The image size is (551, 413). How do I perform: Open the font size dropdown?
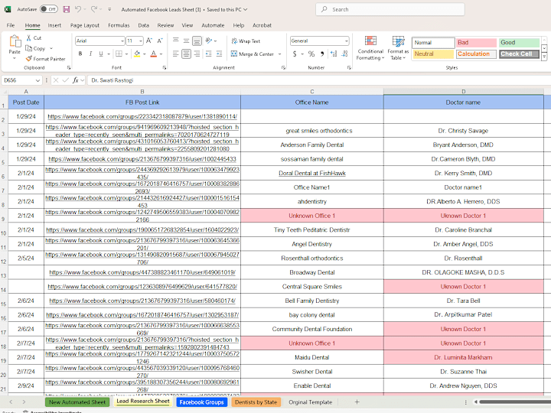tap(141, 41)
